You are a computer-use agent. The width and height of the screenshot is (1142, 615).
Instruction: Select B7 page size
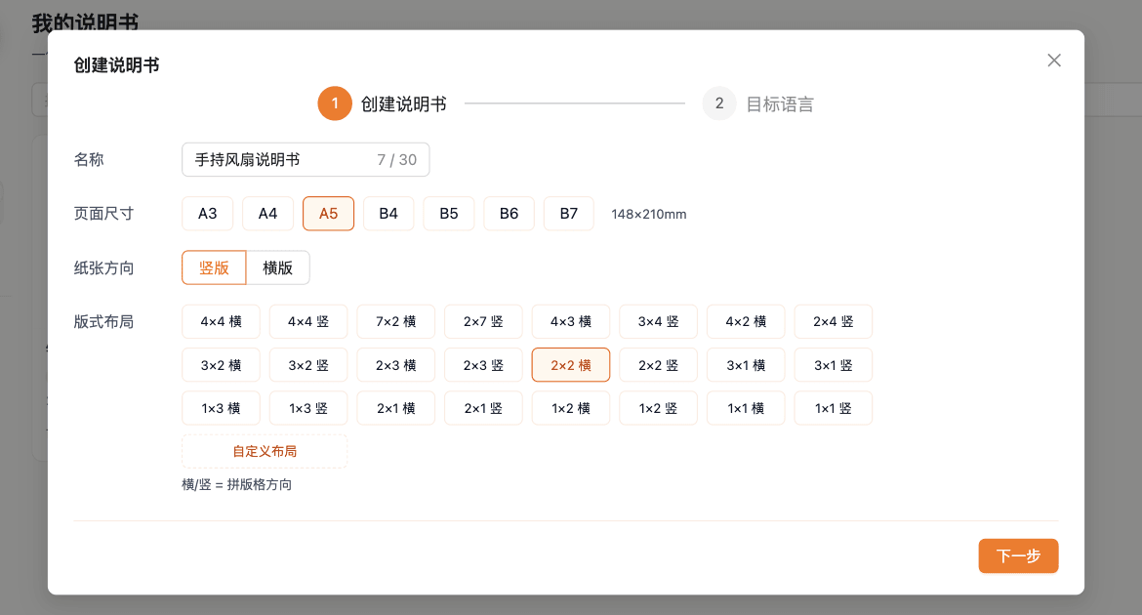pos(569,214)
